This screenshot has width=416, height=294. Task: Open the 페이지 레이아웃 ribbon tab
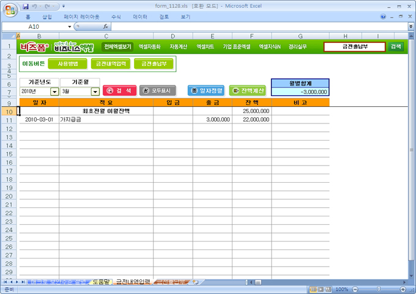point(81,17)
